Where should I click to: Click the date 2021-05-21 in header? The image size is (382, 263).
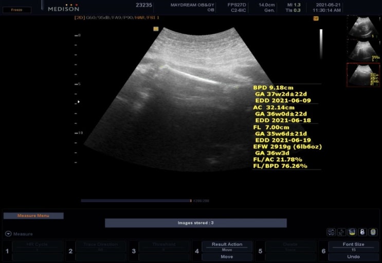[328, 5]
